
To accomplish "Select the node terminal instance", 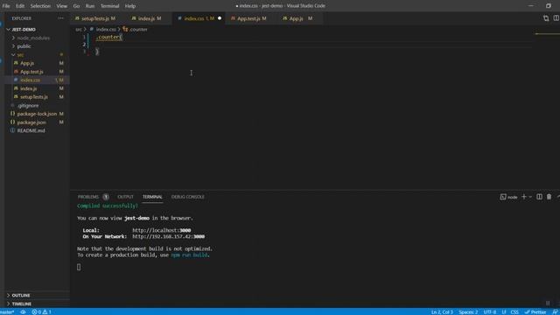I will point(508,197).
